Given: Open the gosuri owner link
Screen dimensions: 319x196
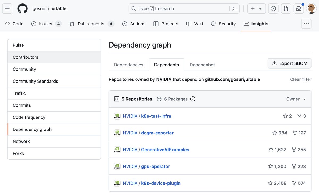Looking at the screenshot, I should point(39,8).
